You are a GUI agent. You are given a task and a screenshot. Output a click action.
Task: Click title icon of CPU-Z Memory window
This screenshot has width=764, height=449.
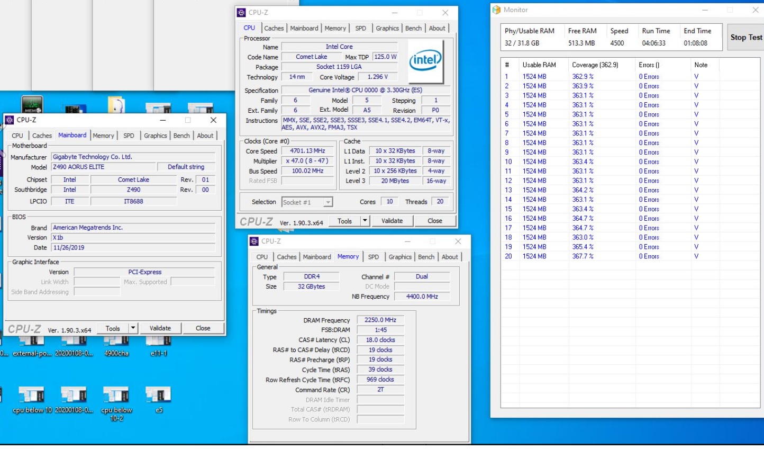254,241
